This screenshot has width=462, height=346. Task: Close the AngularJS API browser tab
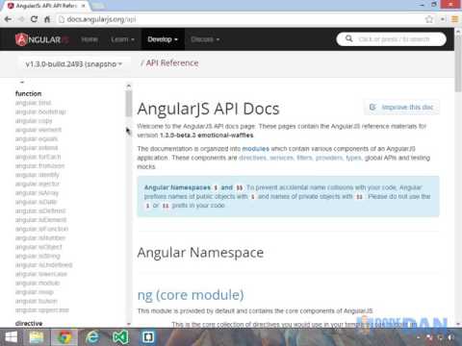coord(83,6)
